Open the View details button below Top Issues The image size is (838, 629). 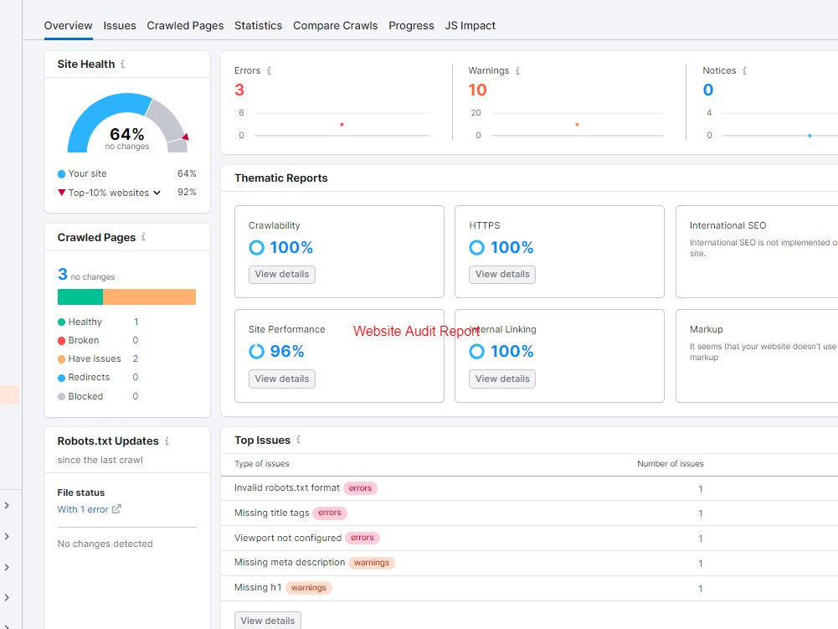tap(268, 621)
